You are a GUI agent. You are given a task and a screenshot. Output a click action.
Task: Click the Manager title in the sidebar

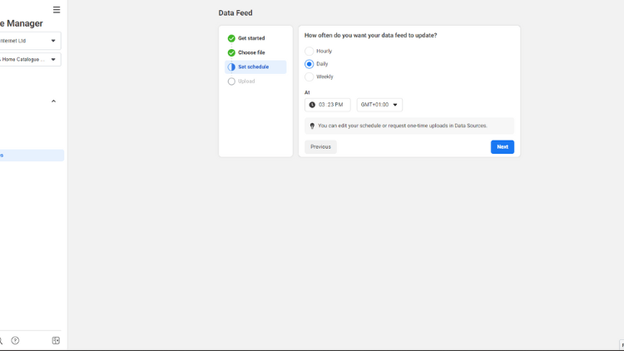(x=21, y=23)
